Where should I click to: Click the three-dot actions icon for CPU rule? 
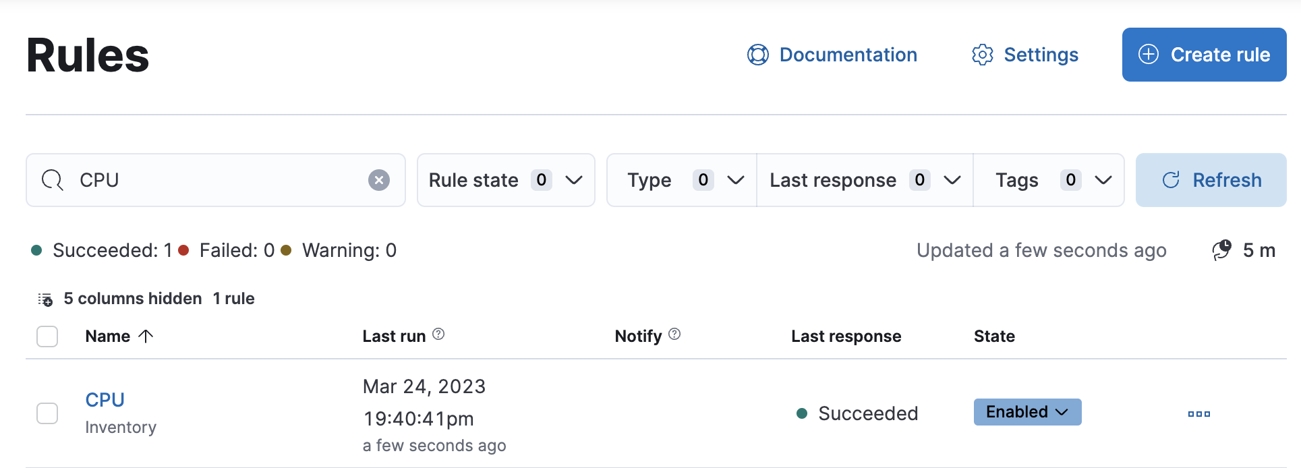[1198, 413]
